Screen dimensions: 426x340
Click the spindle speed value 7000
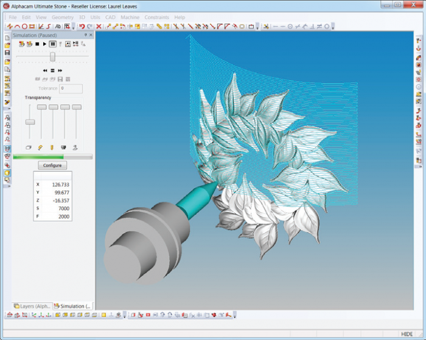[x=64, y=208]
